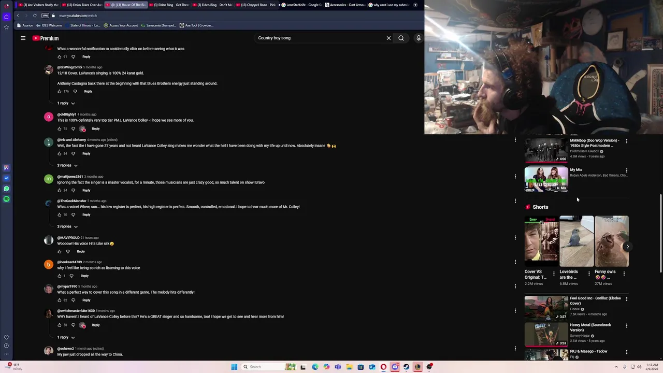Like the @oldRighty1 comment
Viewport: 663px width, 373px height.
59,128
